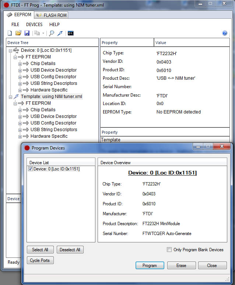This screenshot has height=285, width=235.
Task: Expand USB Config Descriptor under Template node
Action: pyautogui.click(x=20, y=123)
